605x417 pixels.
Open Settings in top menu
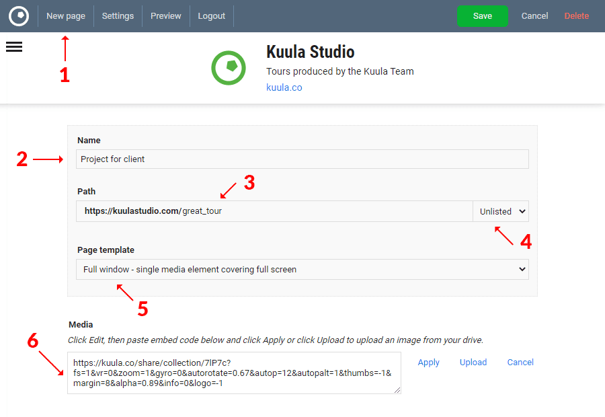pos(118,16)
